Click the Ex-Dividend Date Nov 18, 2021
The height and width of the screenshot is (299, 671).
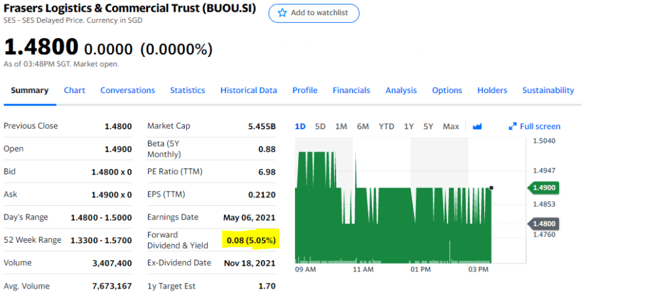pos(250,263)
